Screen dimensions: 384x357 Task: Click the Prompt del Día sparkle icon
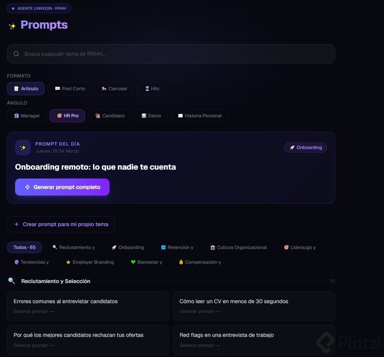[23, 148]
